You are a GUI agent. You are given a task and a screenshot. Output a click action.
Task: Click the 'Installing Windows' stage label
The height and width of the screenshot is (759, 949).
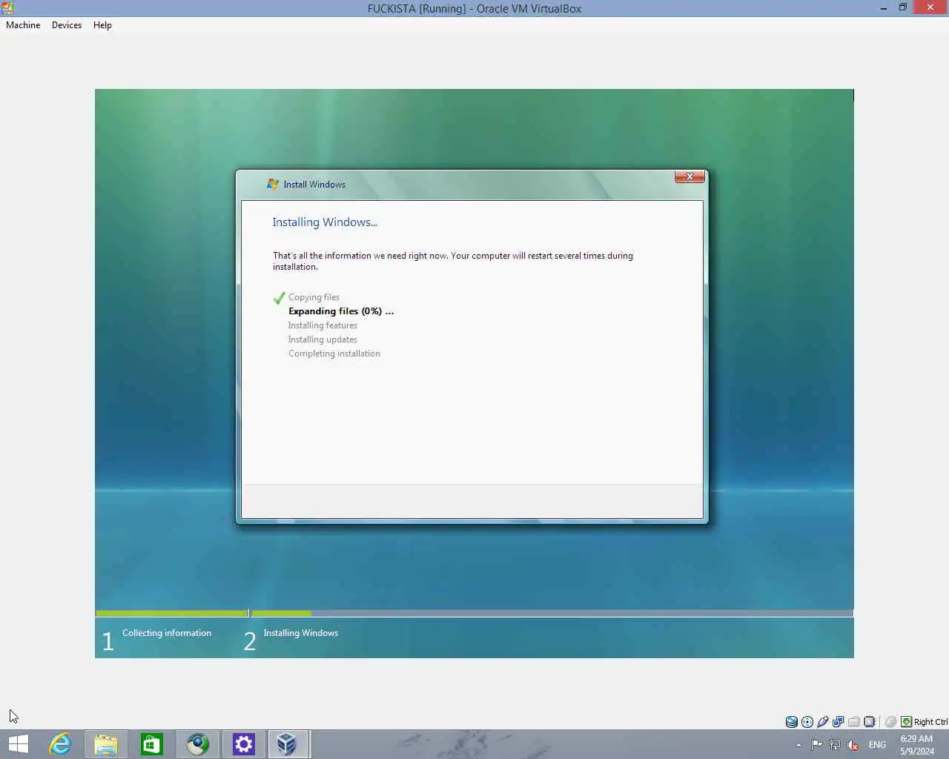[300, 633]
